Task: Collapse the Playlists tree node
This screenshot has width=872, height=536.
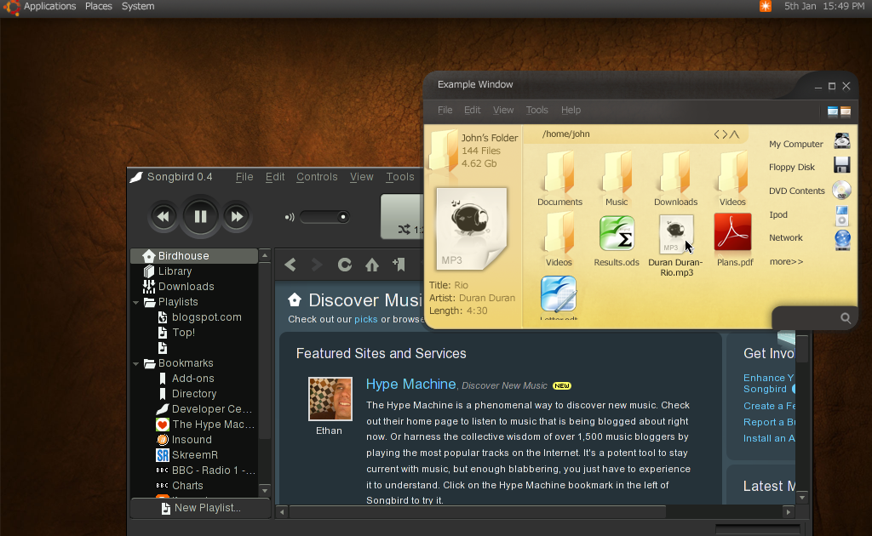Action: coord(135,303)
